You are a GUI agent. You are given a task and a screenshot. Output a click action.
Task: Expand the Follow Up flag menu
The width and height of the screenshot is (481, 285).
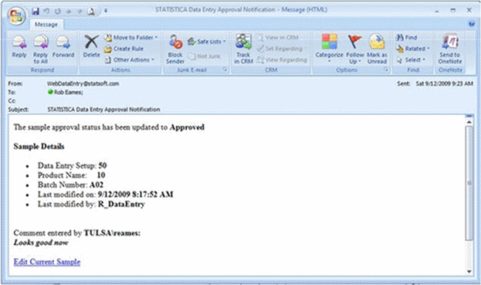click(x=355, y=49)
